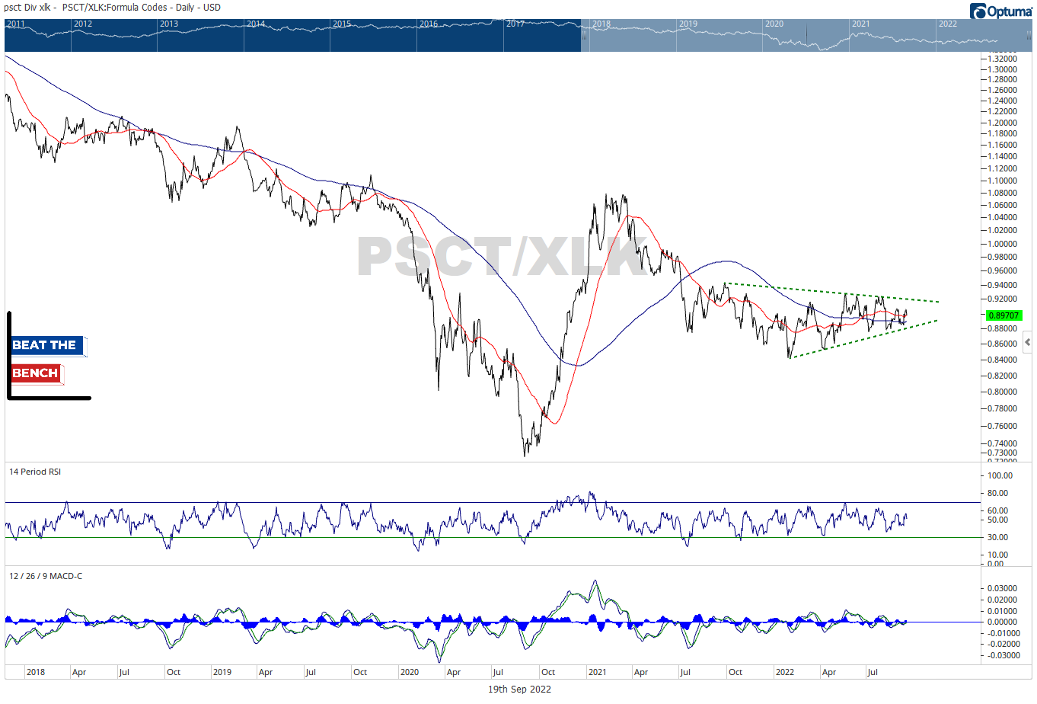Click the 1.00000 price scale value
This screenshot has height=704, width=1037.
point(1002,245)
